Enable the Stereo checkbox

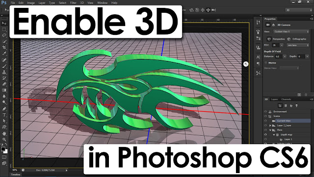[266, 63]
